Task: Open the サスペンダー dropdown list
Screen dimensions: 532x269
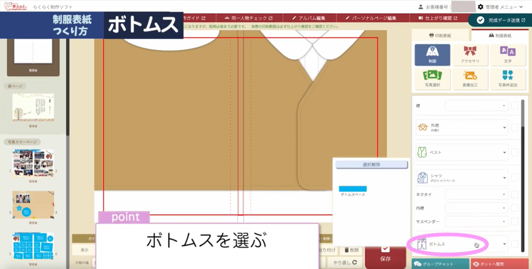Action: pyautogui.click(x=476, y=221)
